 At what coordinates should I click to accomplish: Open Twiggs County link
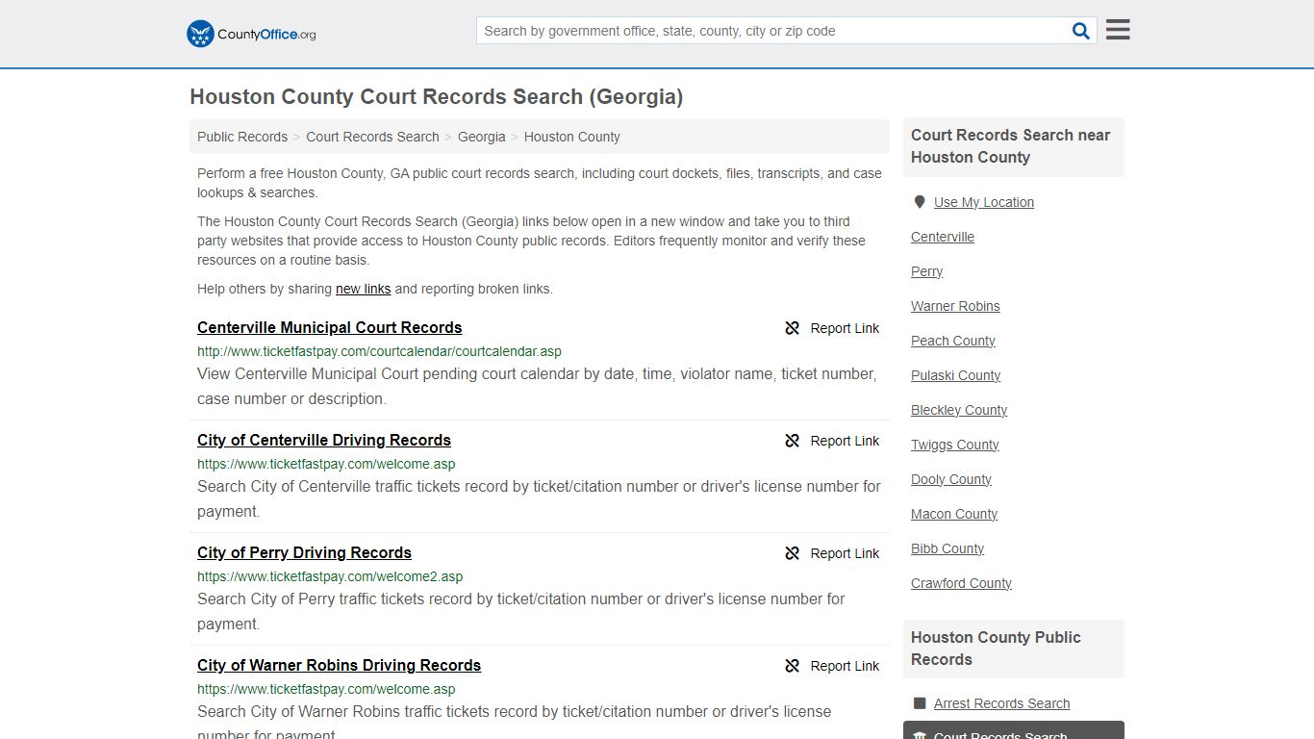955,445
